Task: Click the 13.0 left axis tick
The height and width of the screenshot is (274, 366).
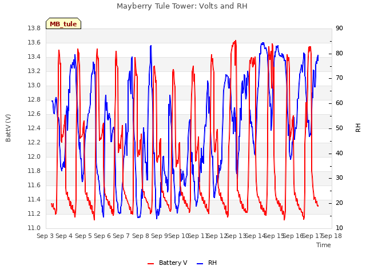Action: click(x=34, y=86)
